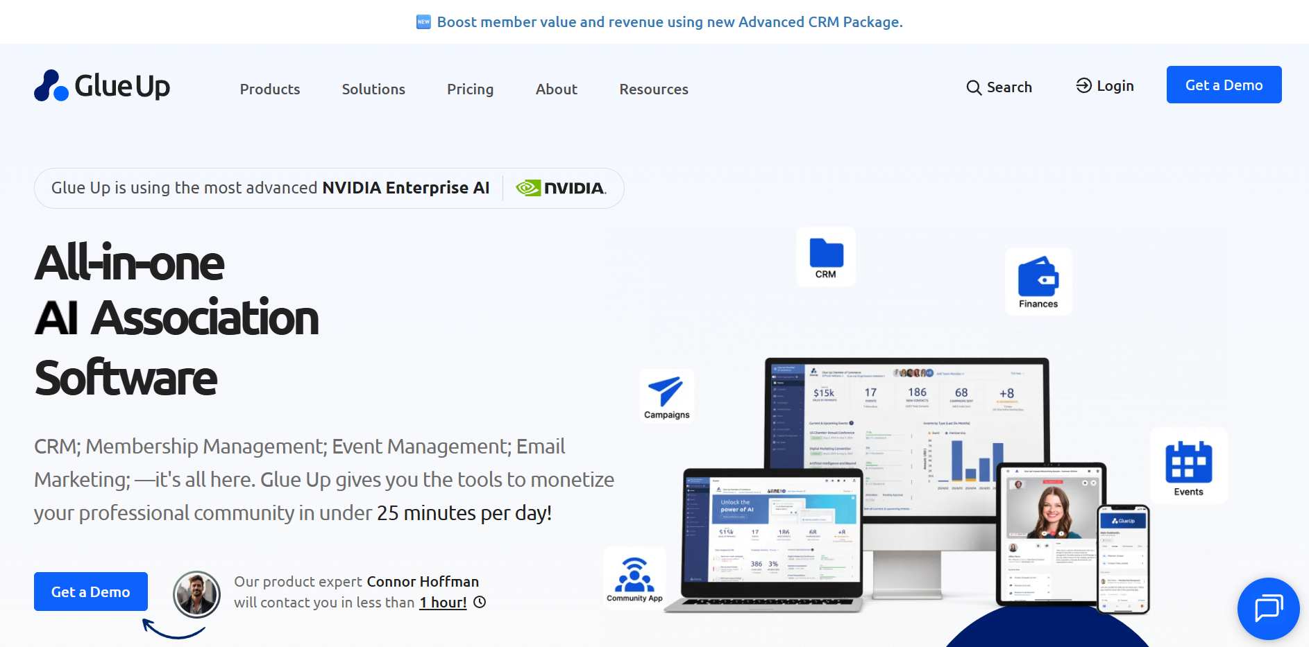Click the Events calendar icon

pos(1188,462)
